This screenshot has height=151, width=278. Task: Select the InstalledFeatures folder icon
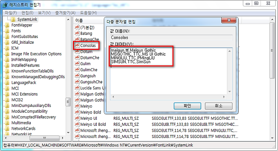pos(7,65)
